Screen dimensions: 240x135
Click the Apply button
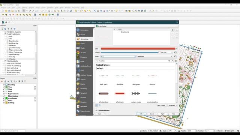tap(162, 114)
